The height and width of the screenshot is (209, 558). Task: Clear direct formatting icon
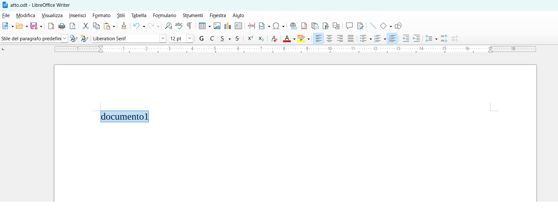pos(274,38)
